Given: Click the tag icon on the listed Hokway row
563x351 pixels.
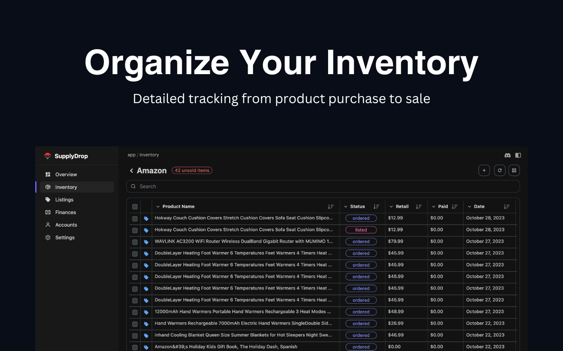Looking at the screenshot, I should click(146, 230).
